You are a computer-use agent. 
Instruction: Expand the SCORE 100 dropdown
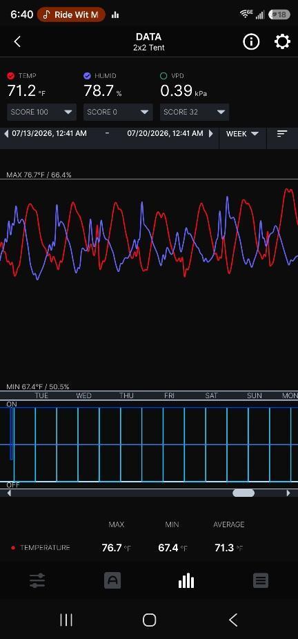click(41, 112)
